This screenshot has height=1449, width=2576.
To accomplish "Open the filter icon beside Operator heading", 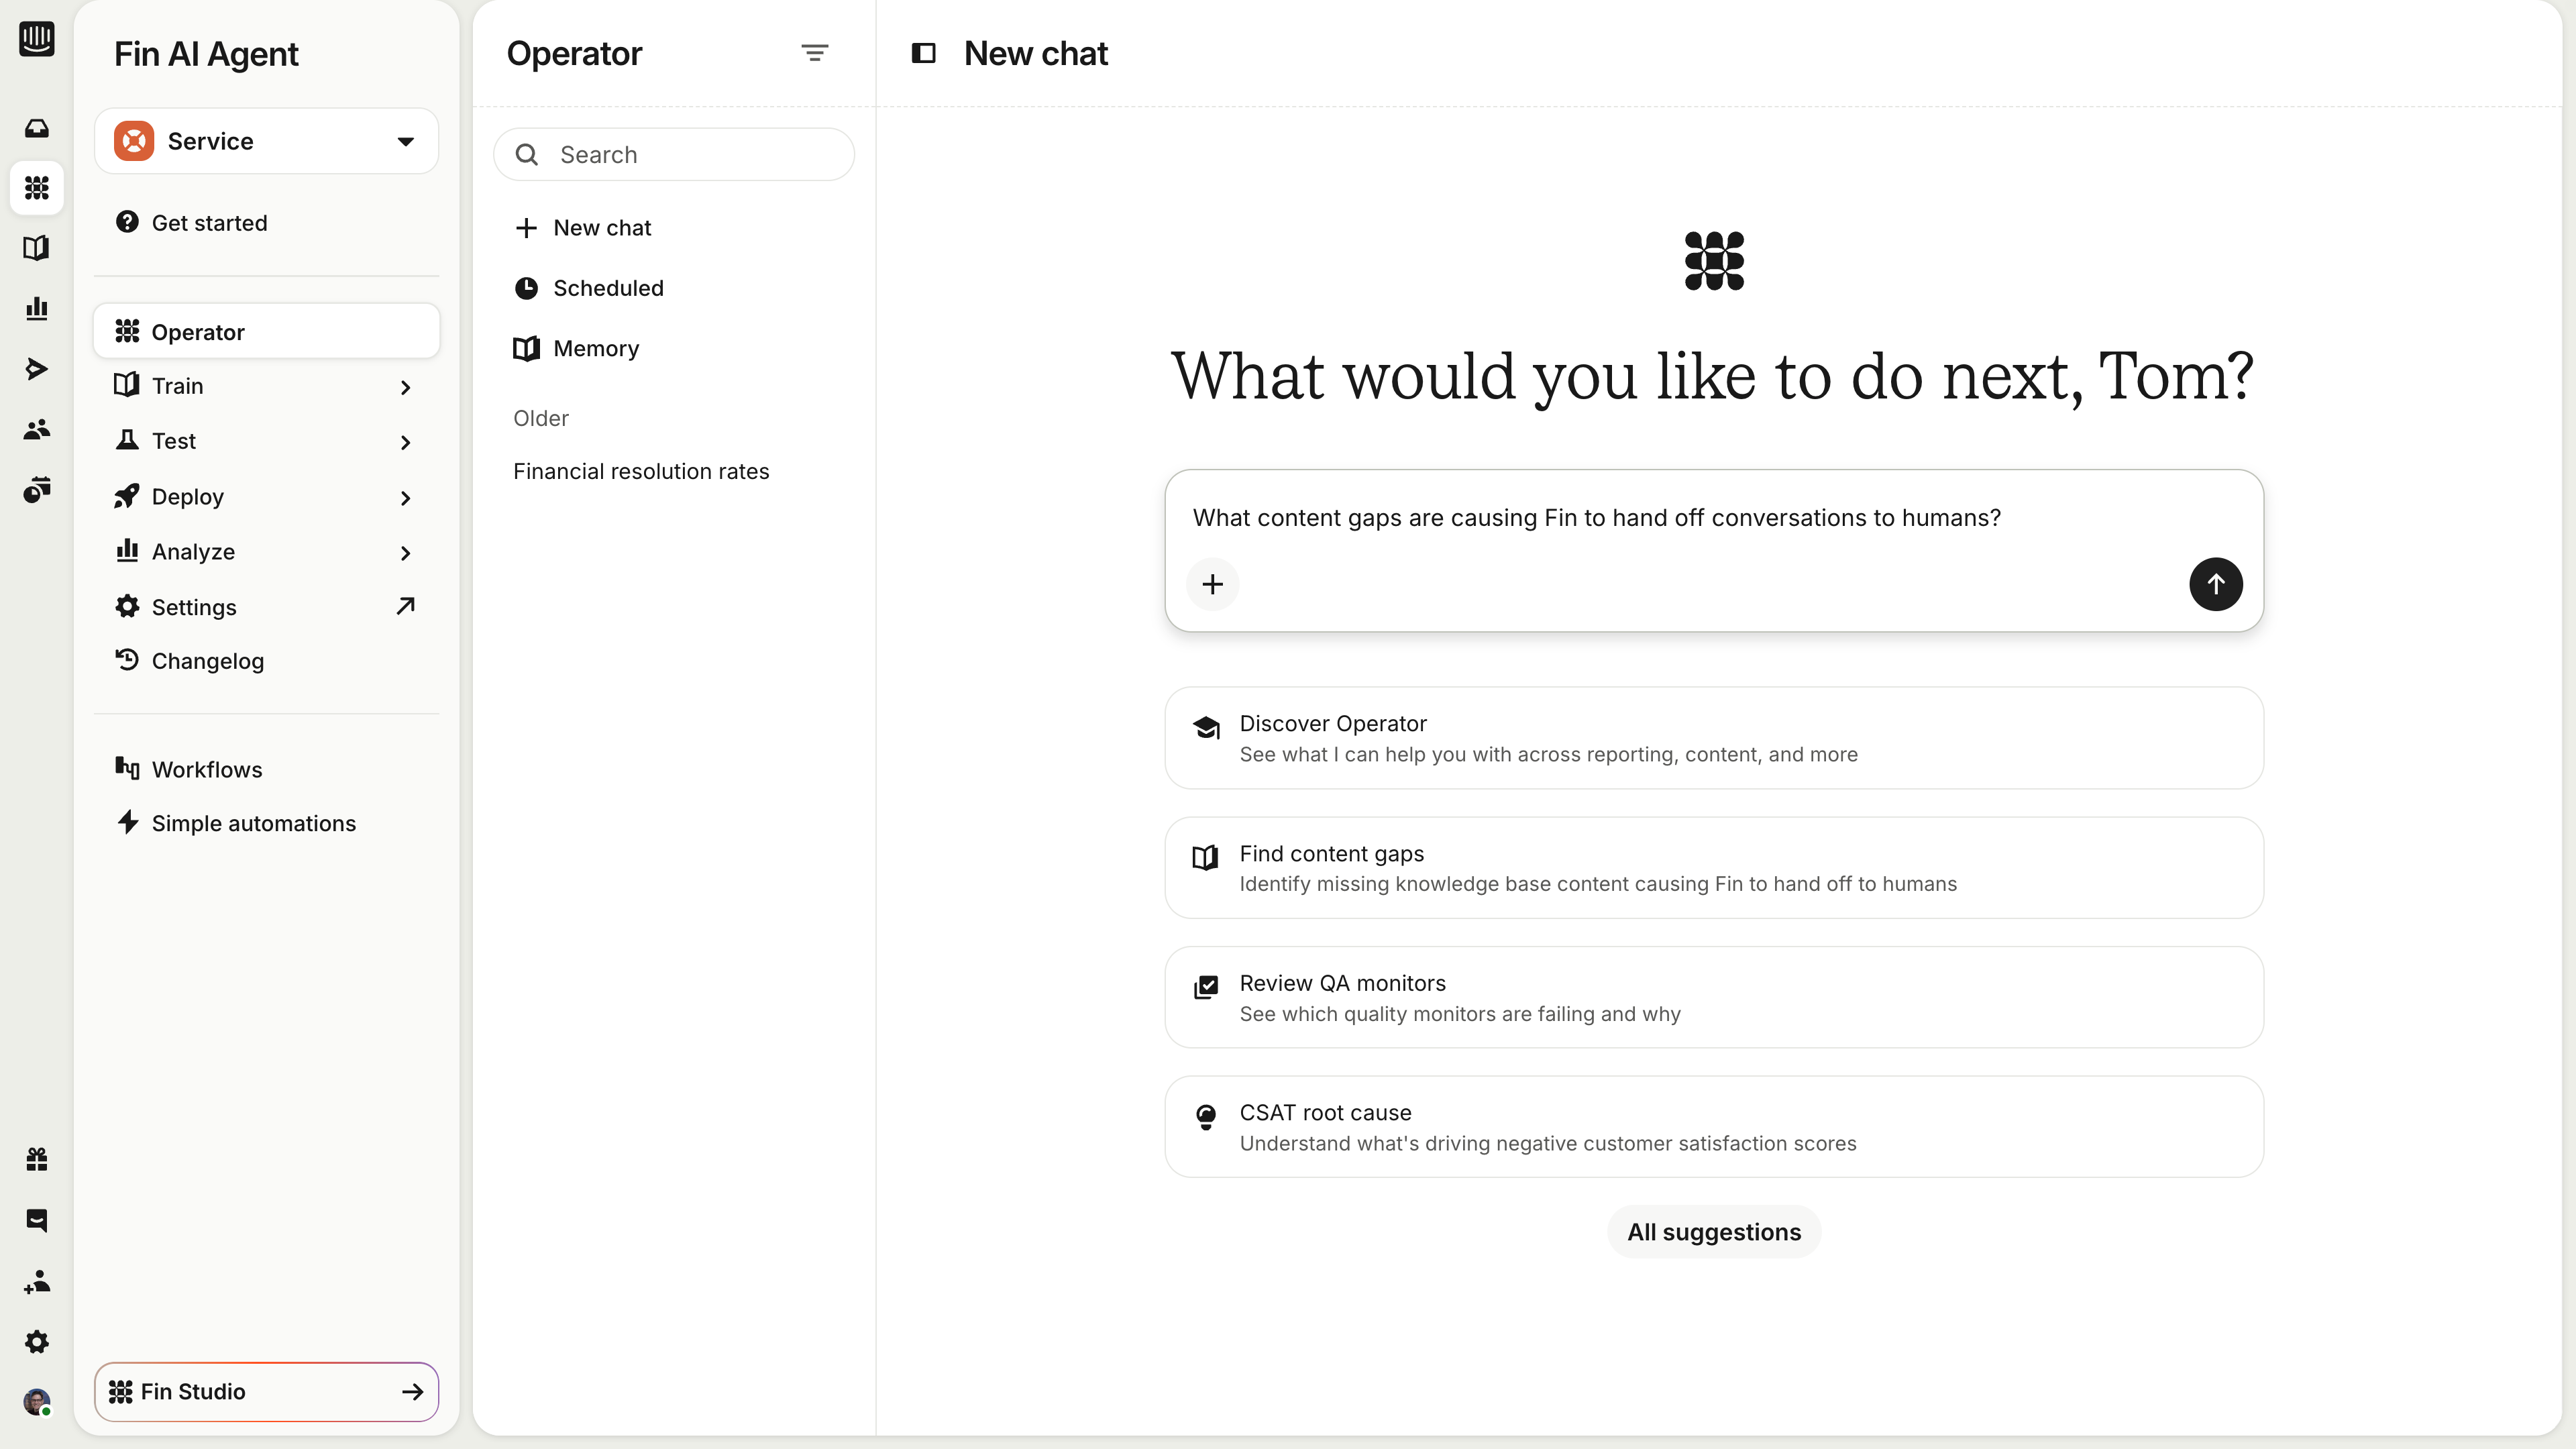I will point(814,53).
